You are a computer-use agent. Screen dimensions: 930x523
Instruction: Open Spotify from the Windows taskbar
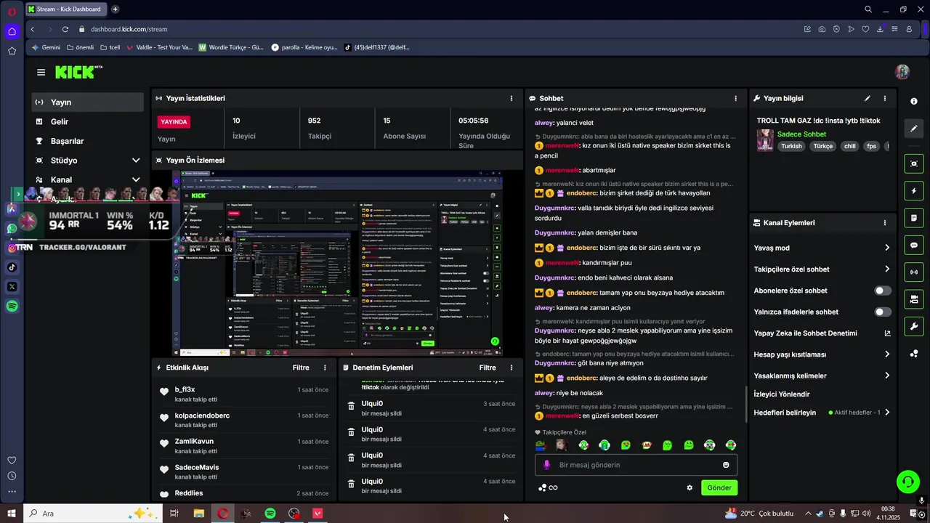coord(270,514)
